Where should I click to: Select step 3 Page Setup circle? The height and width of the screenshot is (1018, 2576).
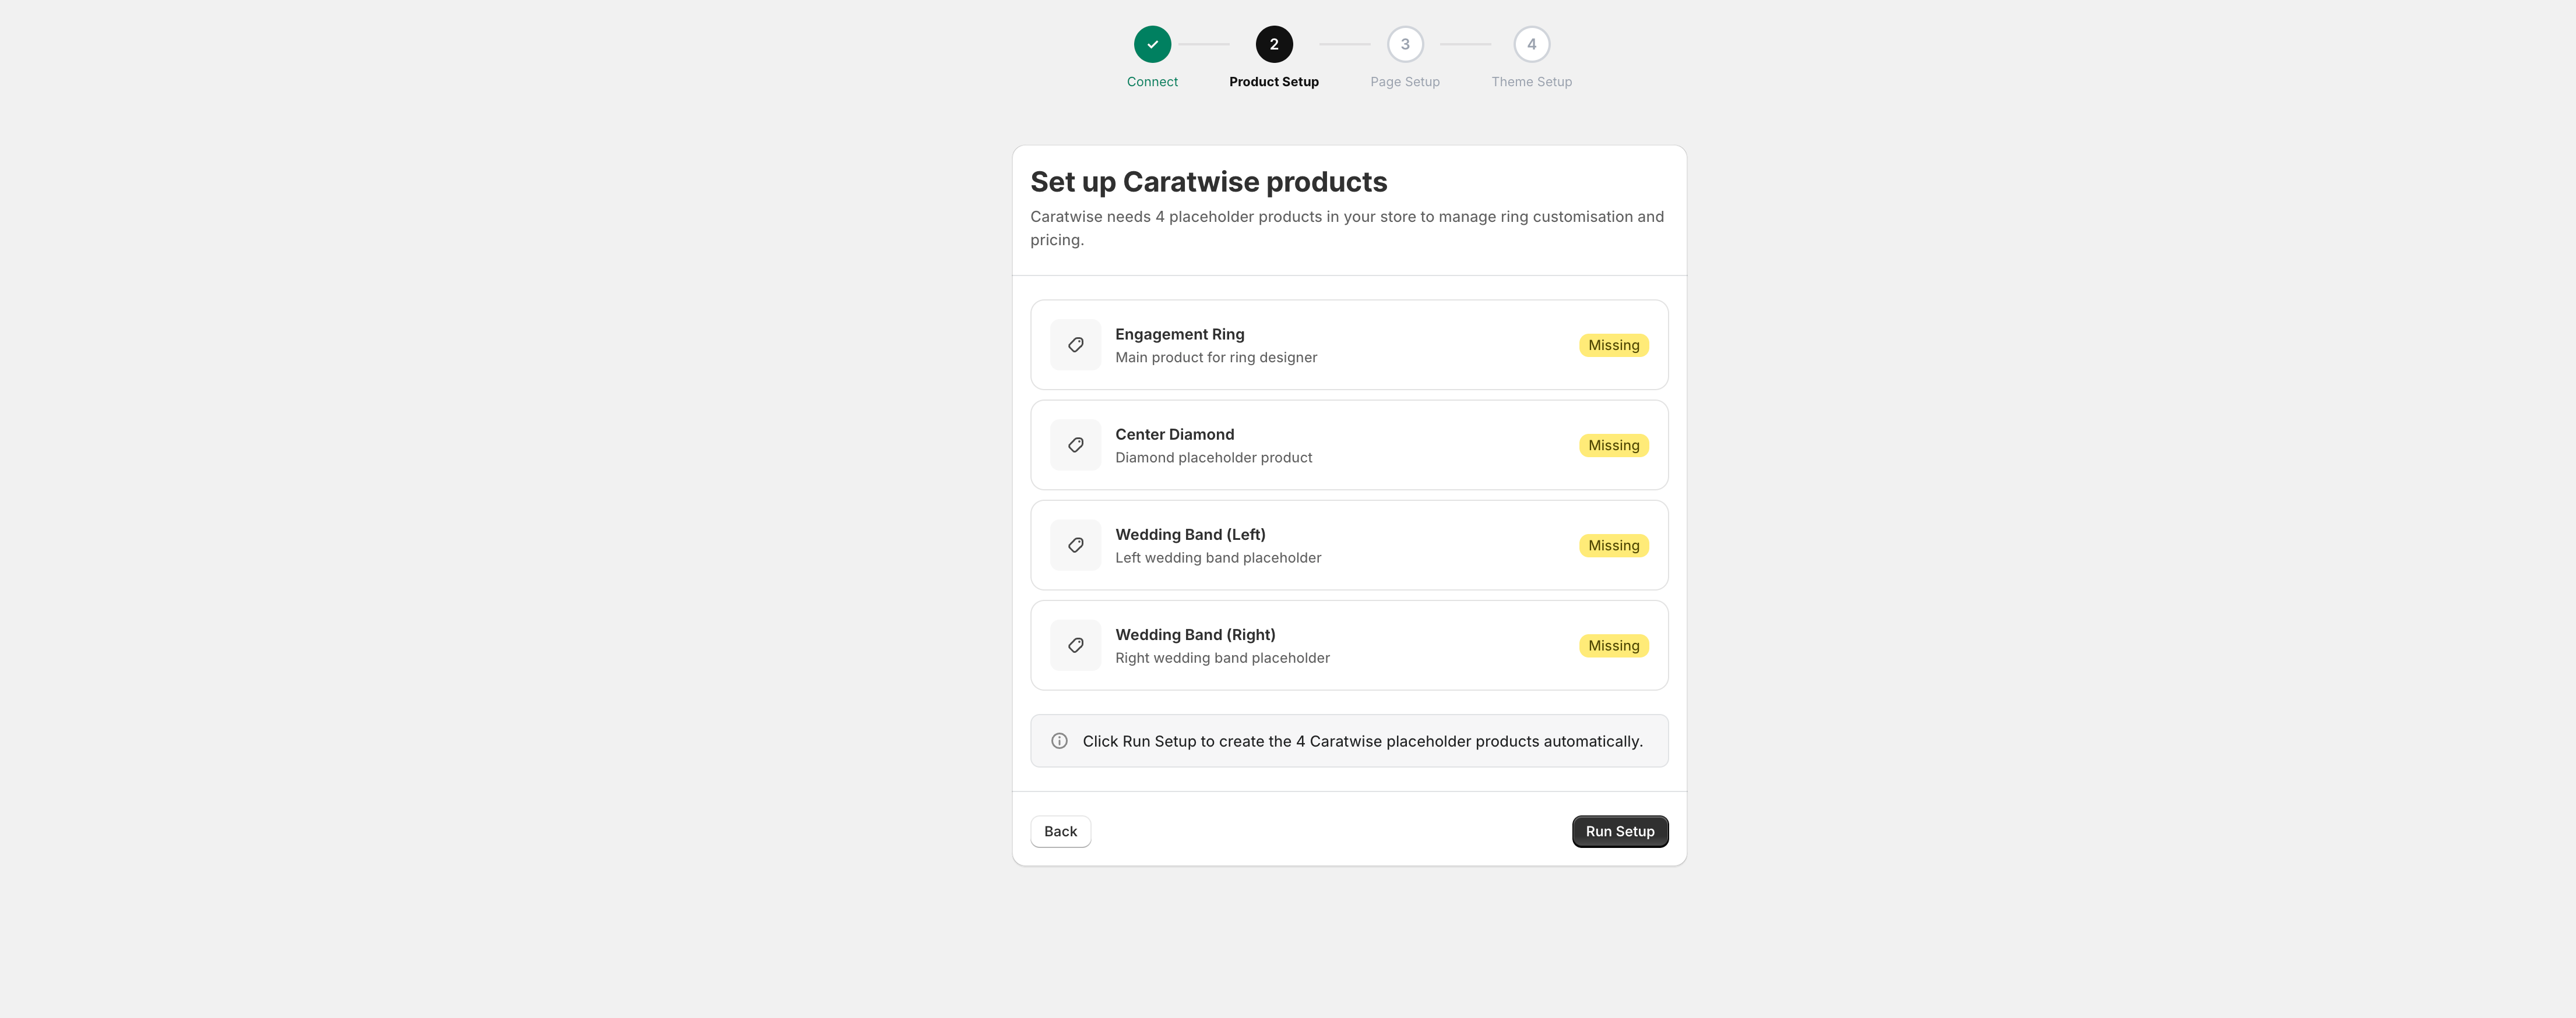pyautogui.click(x=1405, y=44)
